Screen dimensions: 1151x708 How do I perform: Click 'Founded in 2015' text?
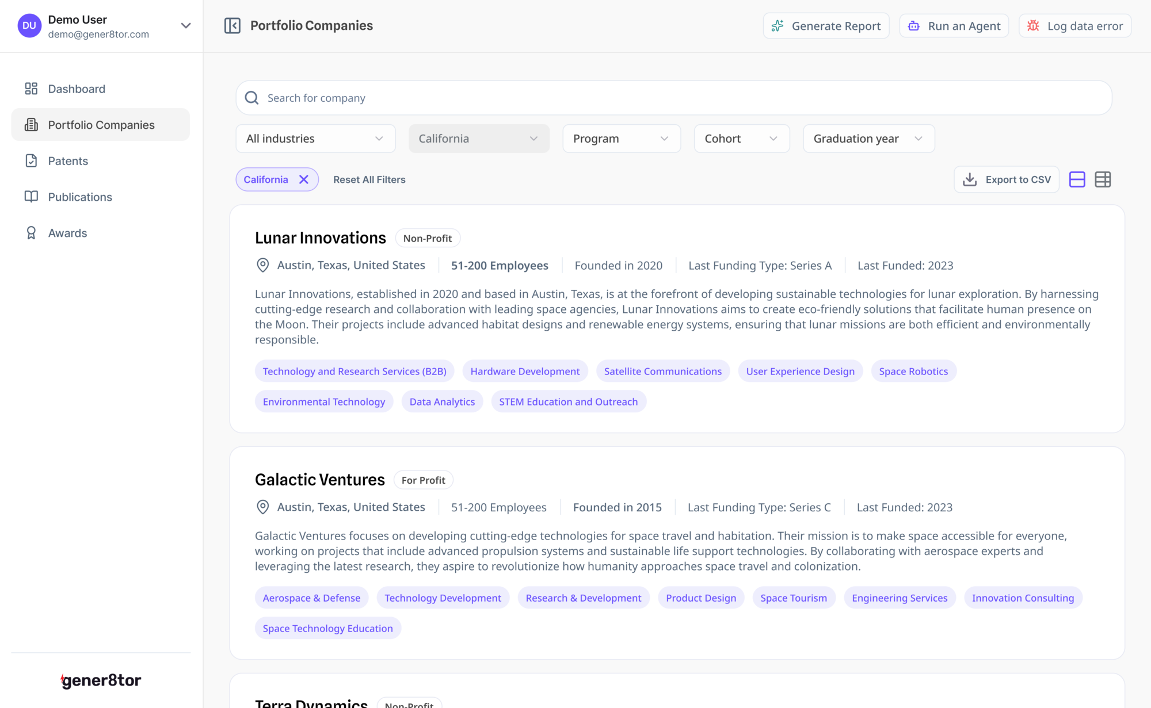[x=617, y=507]
